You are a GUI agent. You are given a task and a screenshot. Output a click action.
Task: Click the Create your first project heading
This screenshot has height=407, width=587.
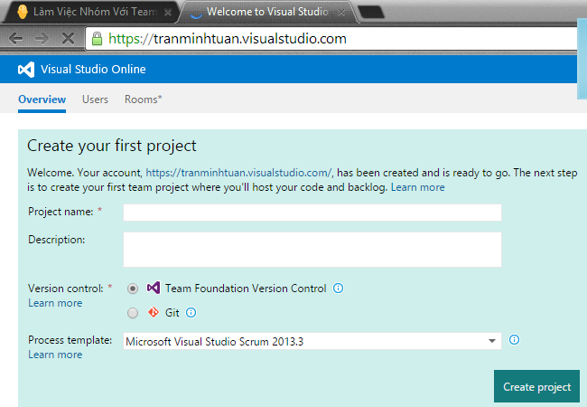coord(112,146)
